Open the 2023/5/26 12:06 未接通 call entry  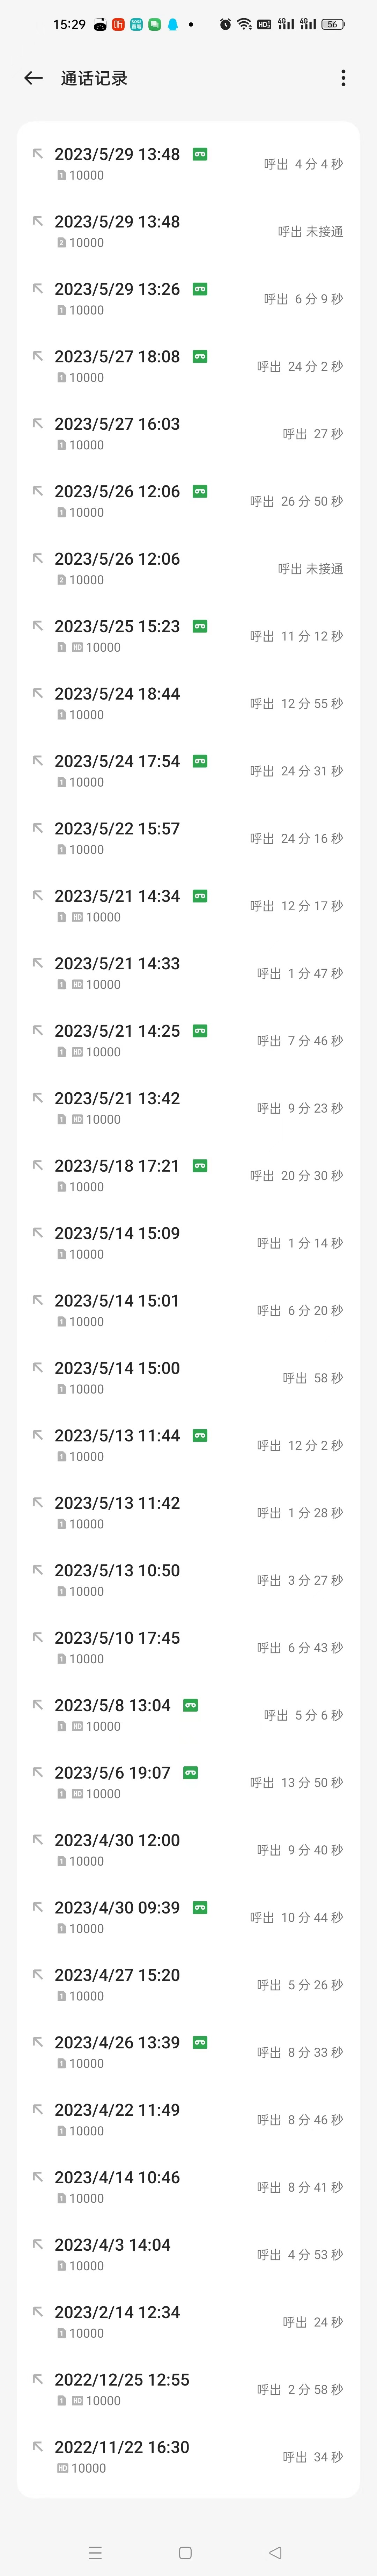point(188,568)
